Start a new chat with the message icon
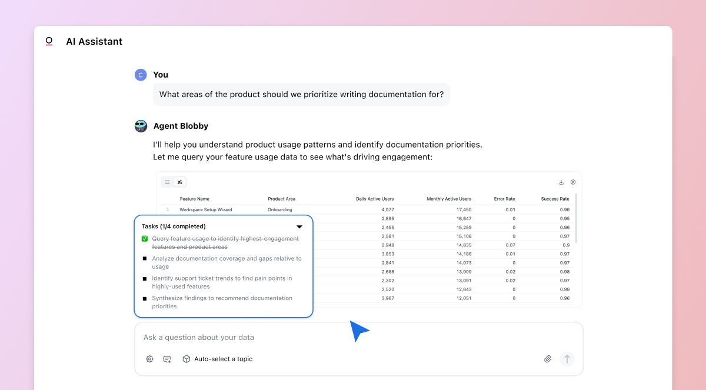This screenshot has height=390, width=706. pos(168,359)
